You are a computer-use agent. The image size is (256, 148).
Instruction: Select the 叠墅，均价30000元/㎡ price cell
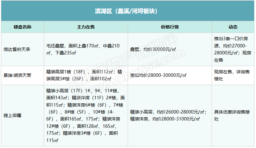click(x=153, y=49)
